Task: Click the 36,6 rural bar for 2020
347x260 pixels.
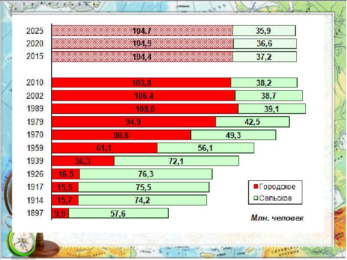Action: 265,44
